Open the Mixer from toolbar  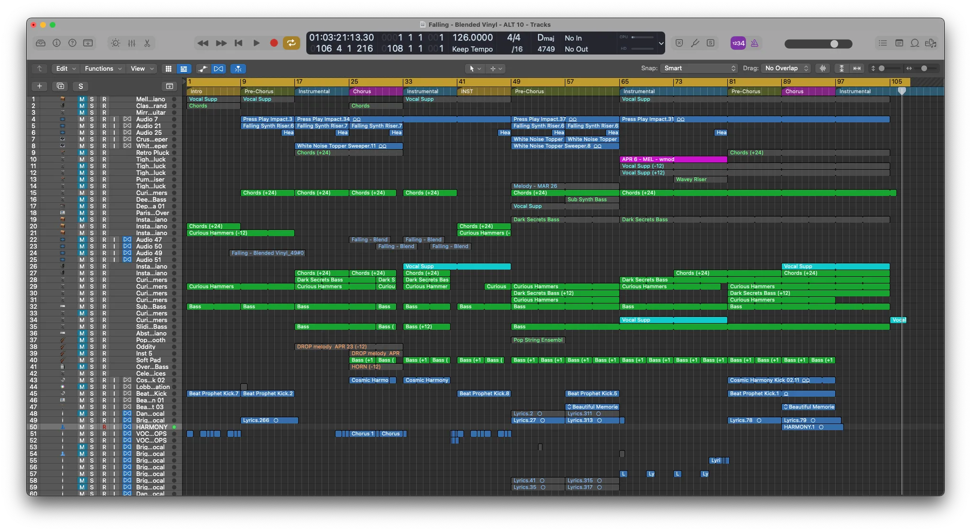point(131,43)
